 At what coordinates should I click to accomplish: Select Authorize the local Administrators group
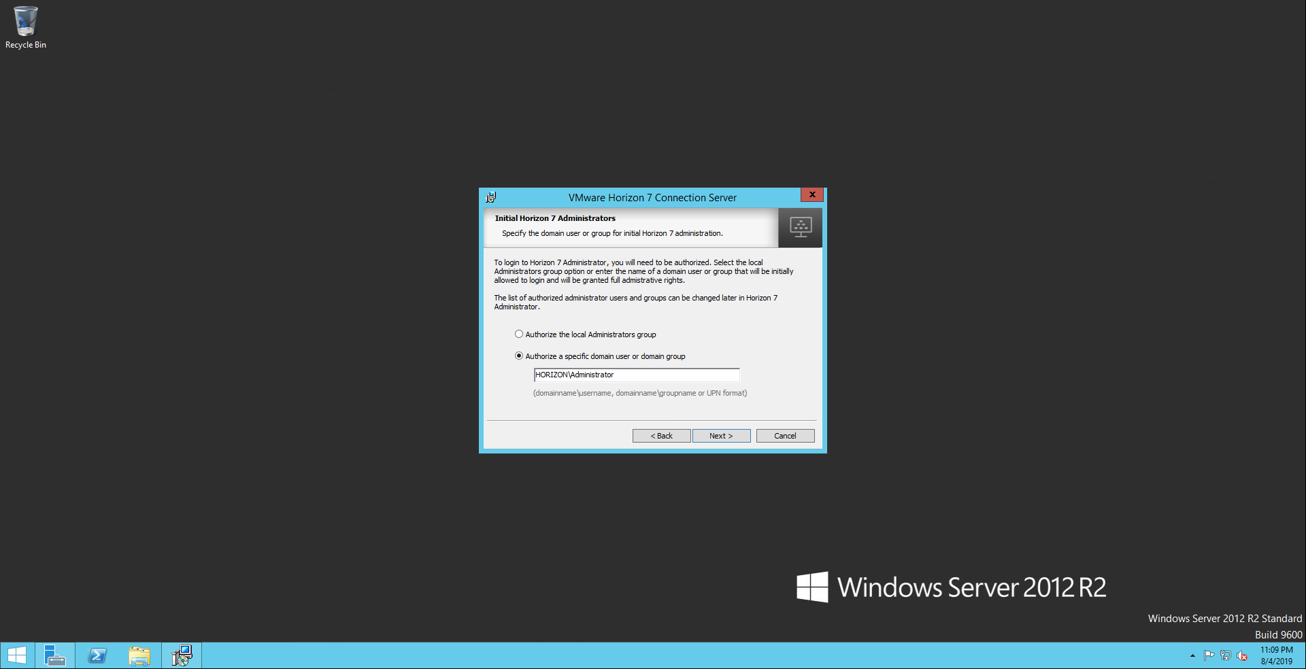tap(519, 334)
